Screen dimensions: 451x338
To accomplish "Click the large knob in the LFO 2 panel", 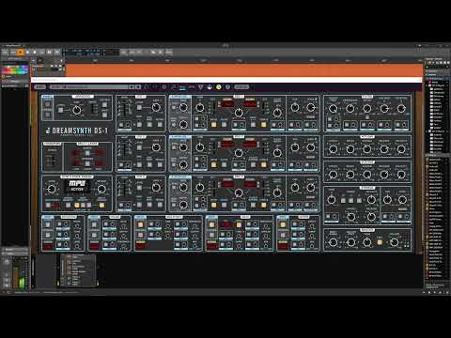I will pyautogui.click(x=156, y=147).
